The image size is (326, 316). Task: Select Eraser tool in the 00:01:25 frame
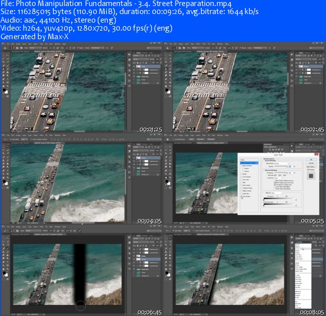[x=4, y=72]
